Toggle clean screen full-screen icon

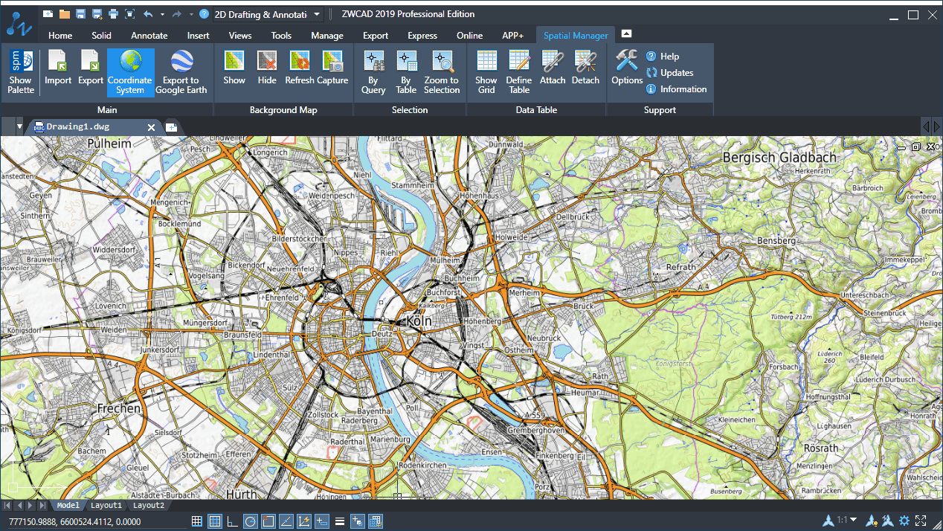(921, 521)
